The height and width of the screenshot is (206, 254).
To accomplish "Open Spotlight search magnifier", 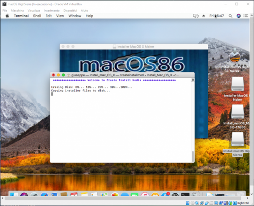I will click(230, 16).
